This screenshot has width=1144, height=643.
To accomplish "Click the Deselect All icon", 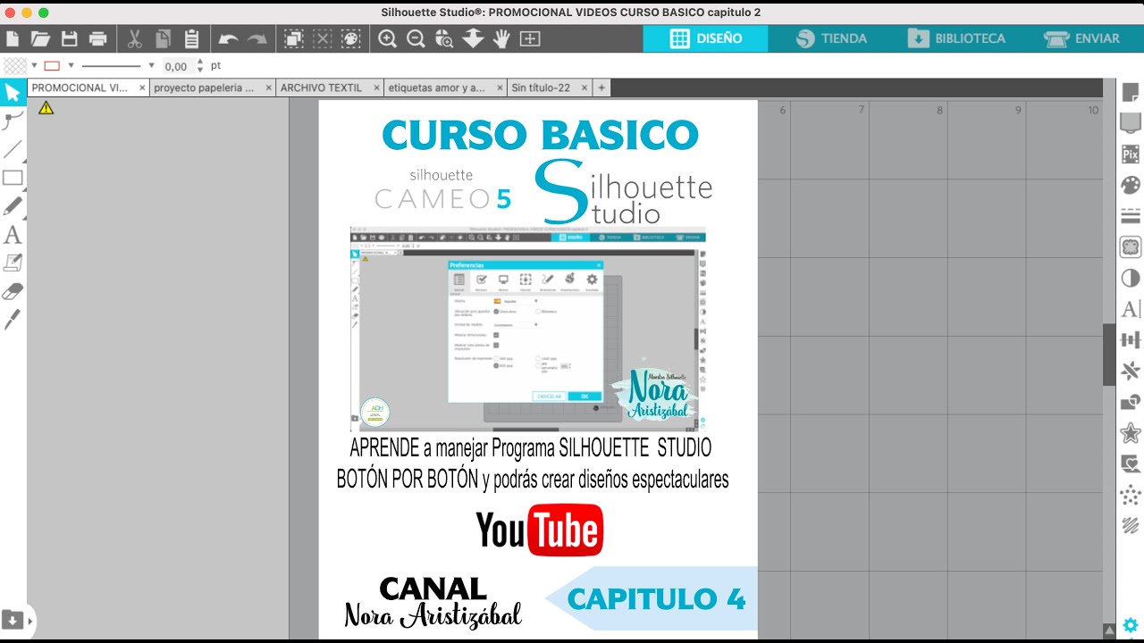I will click(323, 39).
